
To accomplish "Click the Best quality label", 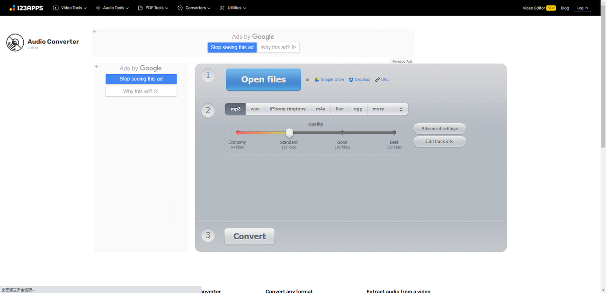I will tap(394, 142).
